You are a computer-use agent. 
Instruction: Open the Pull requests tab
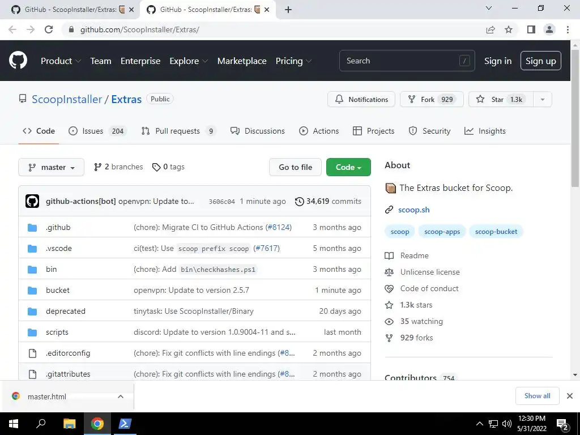pyautogui.click(x=178, y=131)
